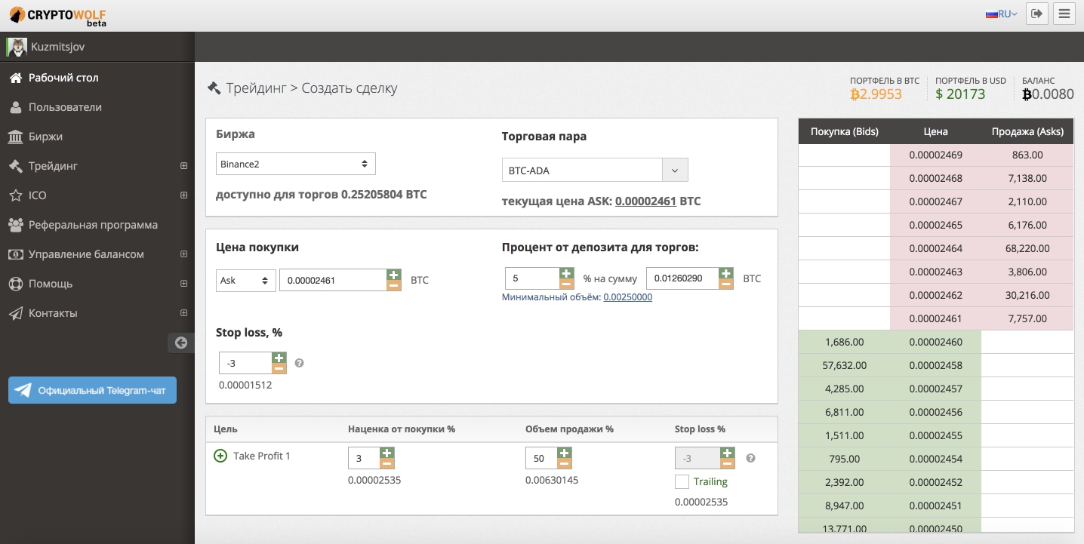Click the Stop loss help question icon
The image size is (1084, 544).
click(300, 363)
